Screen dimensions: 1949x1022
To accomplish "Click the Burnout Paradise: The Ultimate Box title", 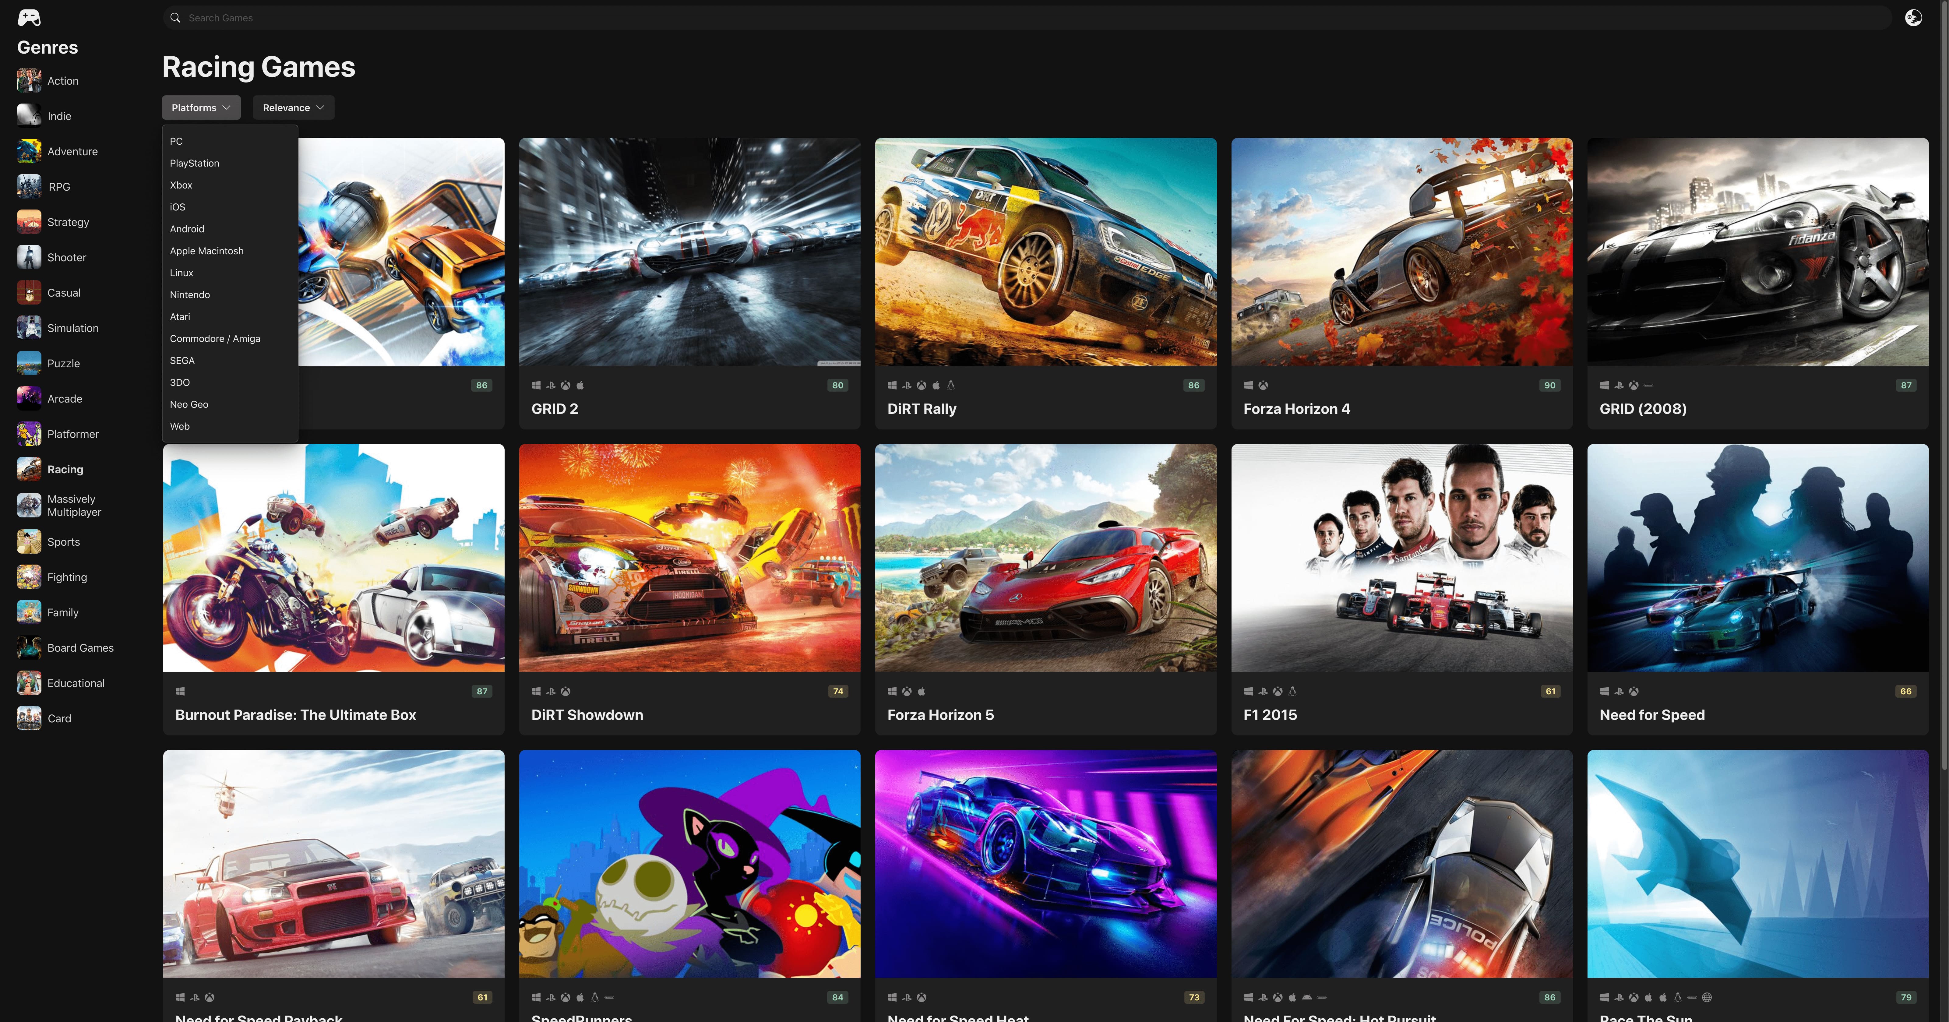I will pos(296,715).
